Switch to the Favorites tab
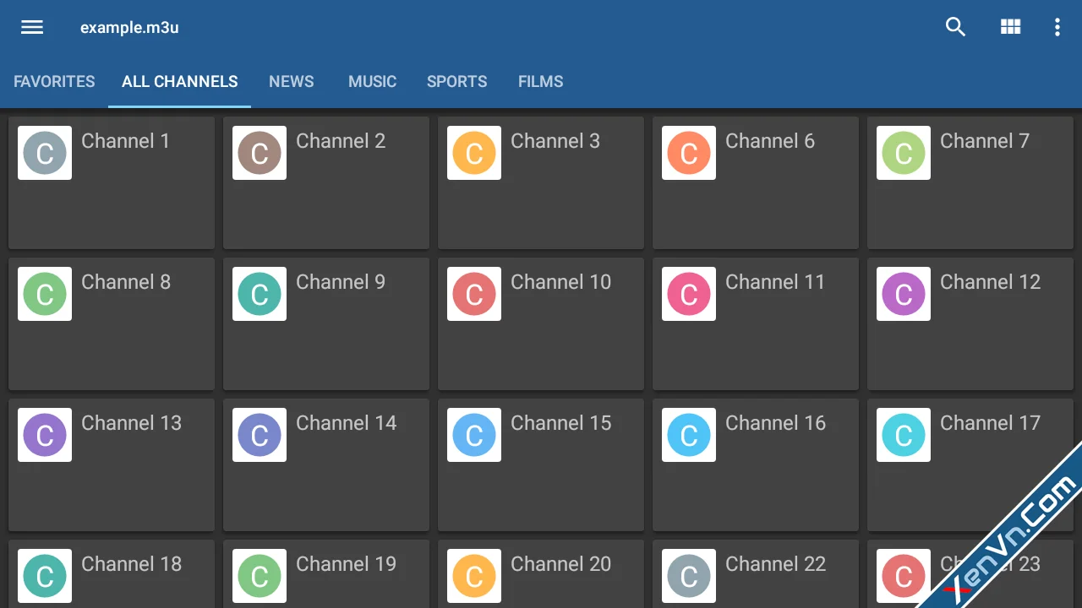The width and height of the screenshot is (1082, 608). point(54,82)
